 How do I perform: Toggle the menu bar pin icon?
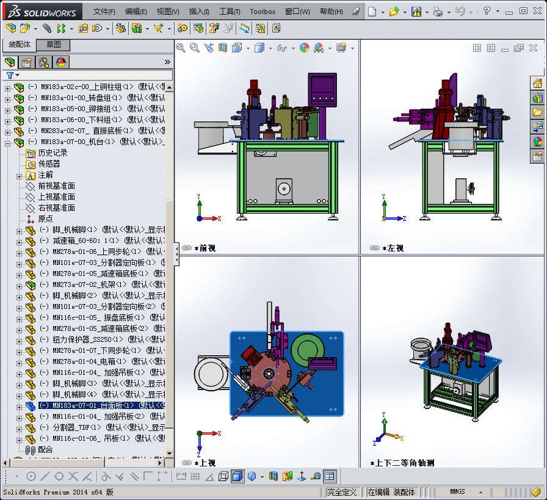pos(356,12)
